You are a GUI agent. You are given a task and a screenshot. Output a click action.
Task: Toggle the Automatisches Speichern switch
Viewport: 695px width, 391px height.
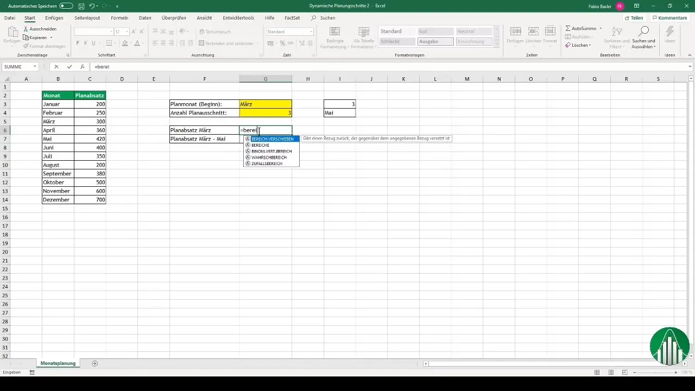66,6
